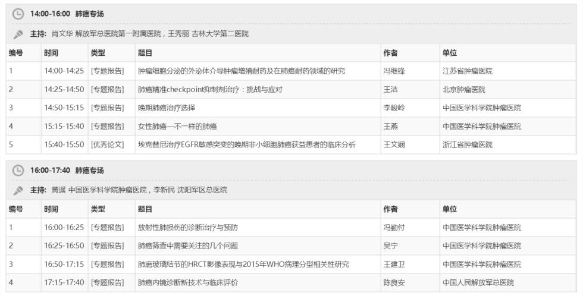The height and width of the screenshot is (299, 583).
Task: Click the [优秀论文] type cell
Action: tap(108, 144)
